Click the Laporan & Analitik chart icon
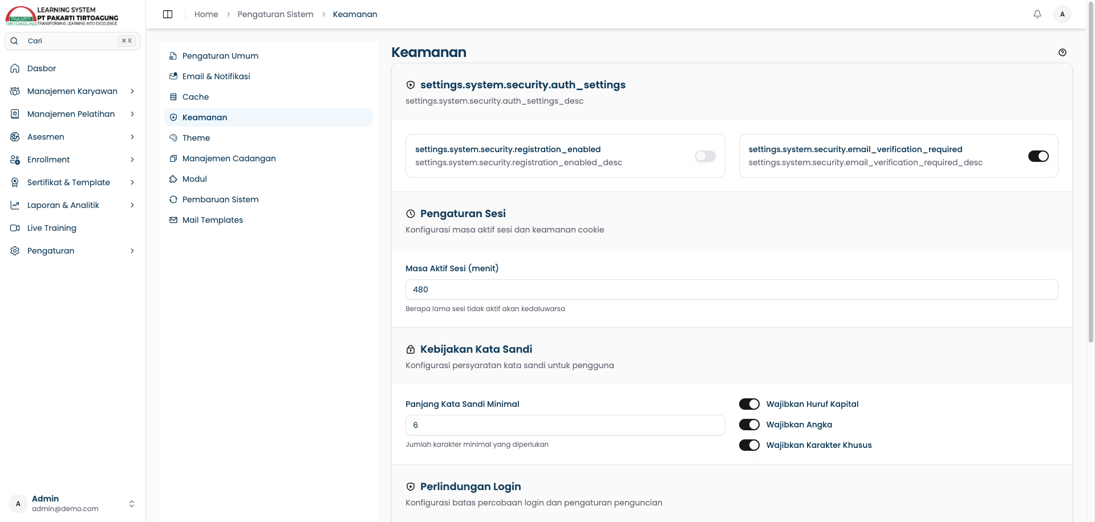Image resolution: width=1095 pixels, height=522 pixels. click(x=15, y=205)
